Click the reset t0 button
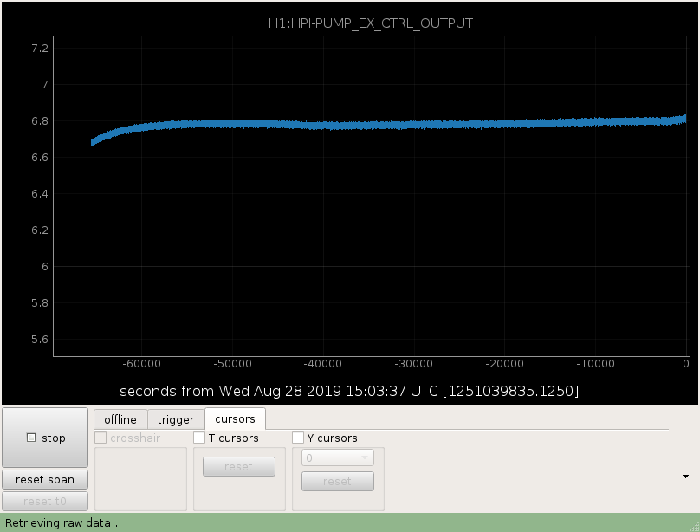Screen dimensions: 700x532 (45, 501)
